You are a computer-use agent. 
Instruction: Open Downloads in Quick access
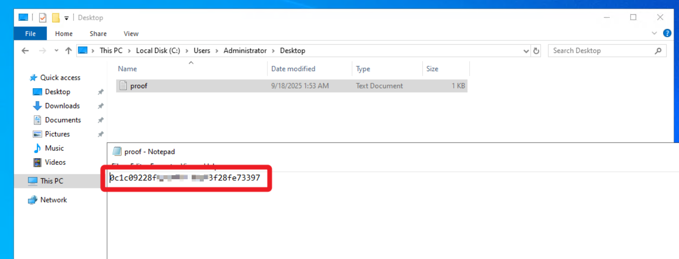[62, 106]
